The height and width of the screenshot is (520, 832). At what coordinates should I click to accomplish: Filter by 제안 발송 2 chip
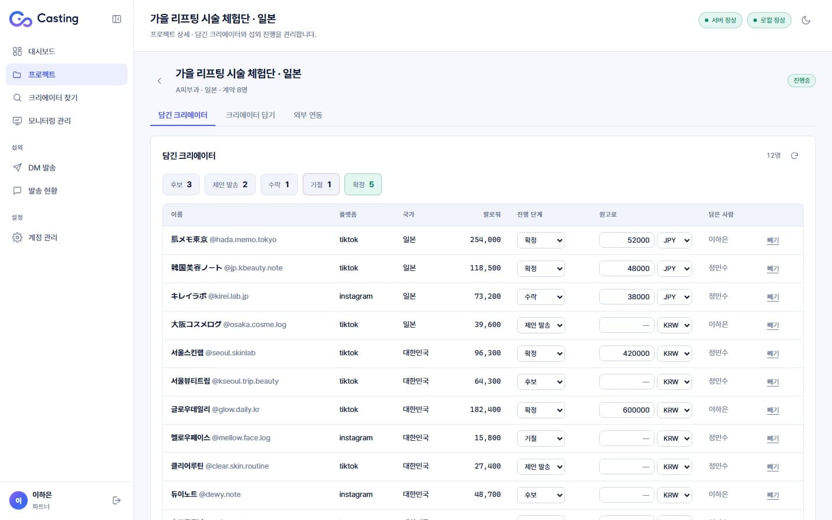(x=230, y=184)
